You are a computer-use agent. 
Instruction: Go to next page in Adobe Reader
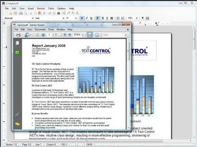pyautogui.click(x=43, y=35)
